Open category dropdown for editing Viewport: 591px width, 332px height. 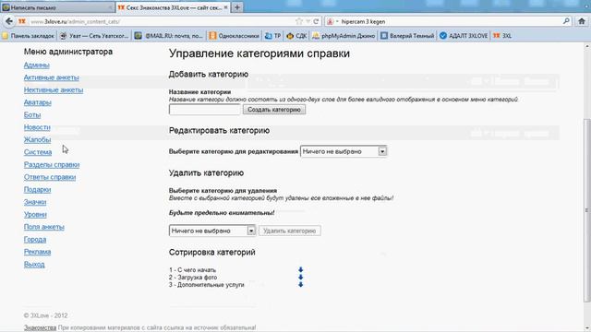(344, 151)
